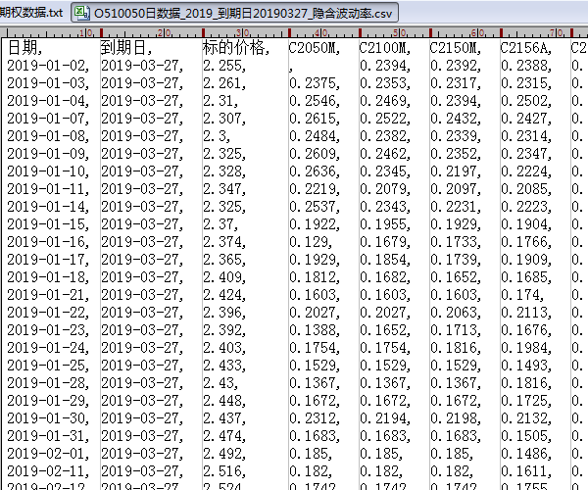This screenshot has height=490, width=588.
Task: Click the date 2019-01-31
Action: (48, 436)
